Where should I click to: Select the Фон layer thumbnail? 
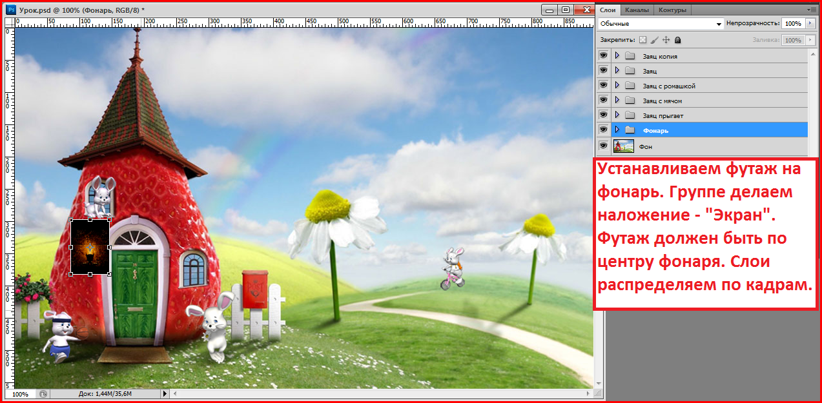click(624, 146)
